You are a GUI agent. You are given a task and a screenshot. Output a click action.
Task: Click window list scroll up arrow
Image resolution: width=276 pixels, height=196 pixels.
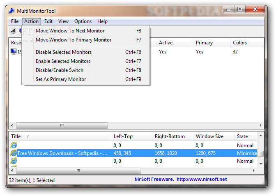coord(261,135)
